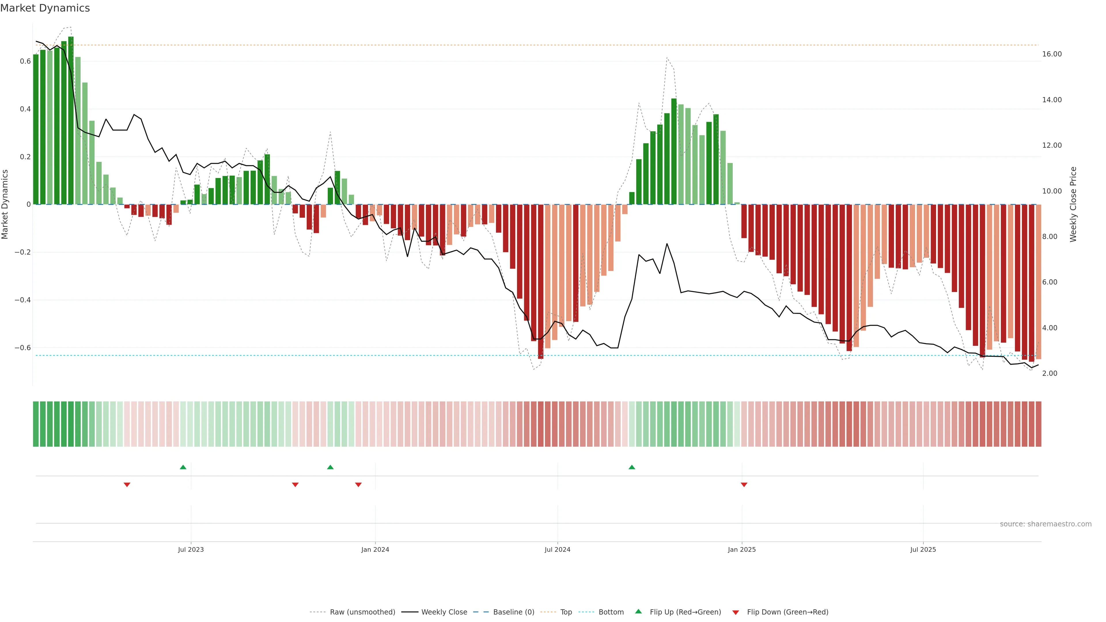1106x622 pixels.
Task: Toggle the Bottom legend entry
Action: point(611,612)
